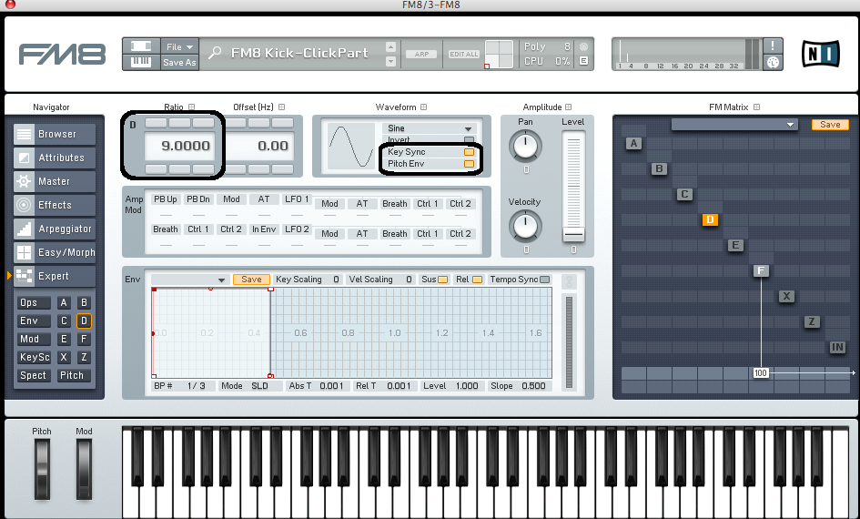860x519 pixels.
Task: Open the Master navigator page
Action: tap(55, 181)
